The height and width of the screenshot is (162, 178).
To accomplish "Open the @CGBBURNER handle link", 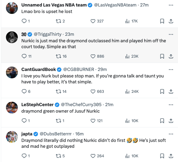I will pyautogui.click(x=78, y=69).
